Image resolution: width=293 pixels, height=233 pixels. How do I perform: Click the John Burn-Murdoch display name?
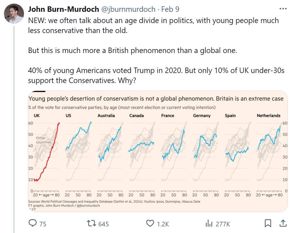63,9
